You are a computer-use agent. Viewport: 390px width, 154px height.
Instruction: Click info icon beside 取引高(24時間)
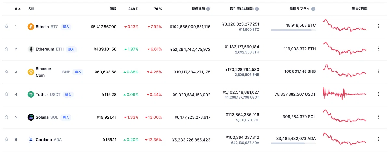(257, 9)
